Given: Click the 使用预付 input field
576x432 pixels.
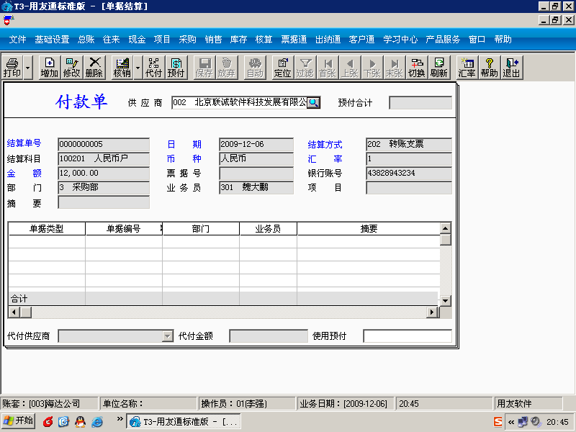Looking at the screenshot, I should click(408, 336).
